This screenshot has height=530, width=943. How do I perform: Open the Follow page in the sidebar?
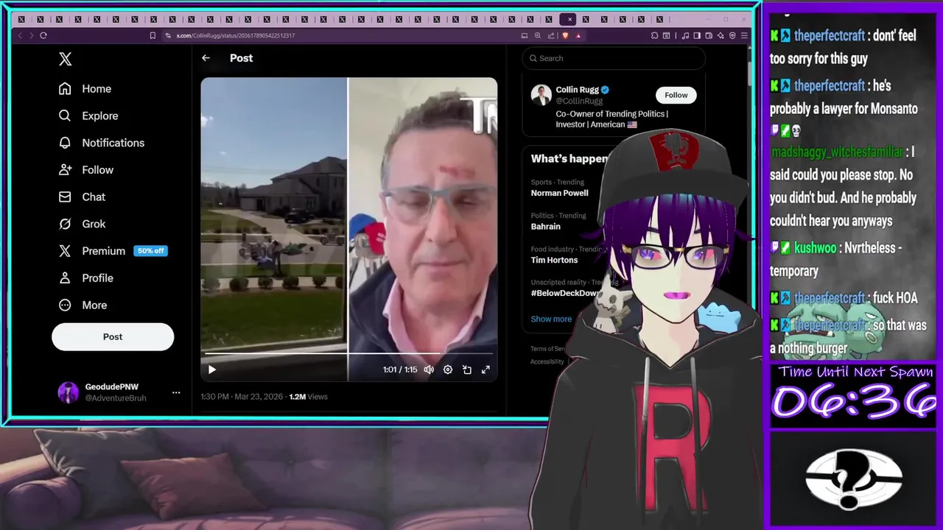86,170
